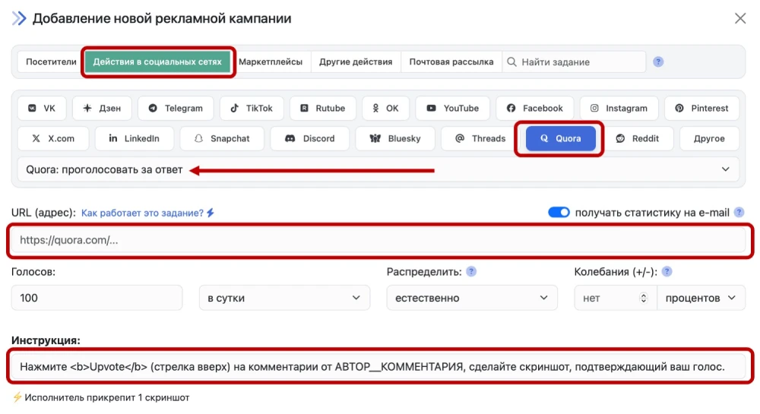Expand the Quora task type dropdown
The height and width of the screenshot is (414, 760).
click(x=378, y=169)
